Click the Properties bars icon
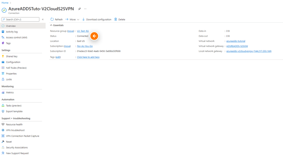Screen dimensions: 283x156 click(3, 73)
